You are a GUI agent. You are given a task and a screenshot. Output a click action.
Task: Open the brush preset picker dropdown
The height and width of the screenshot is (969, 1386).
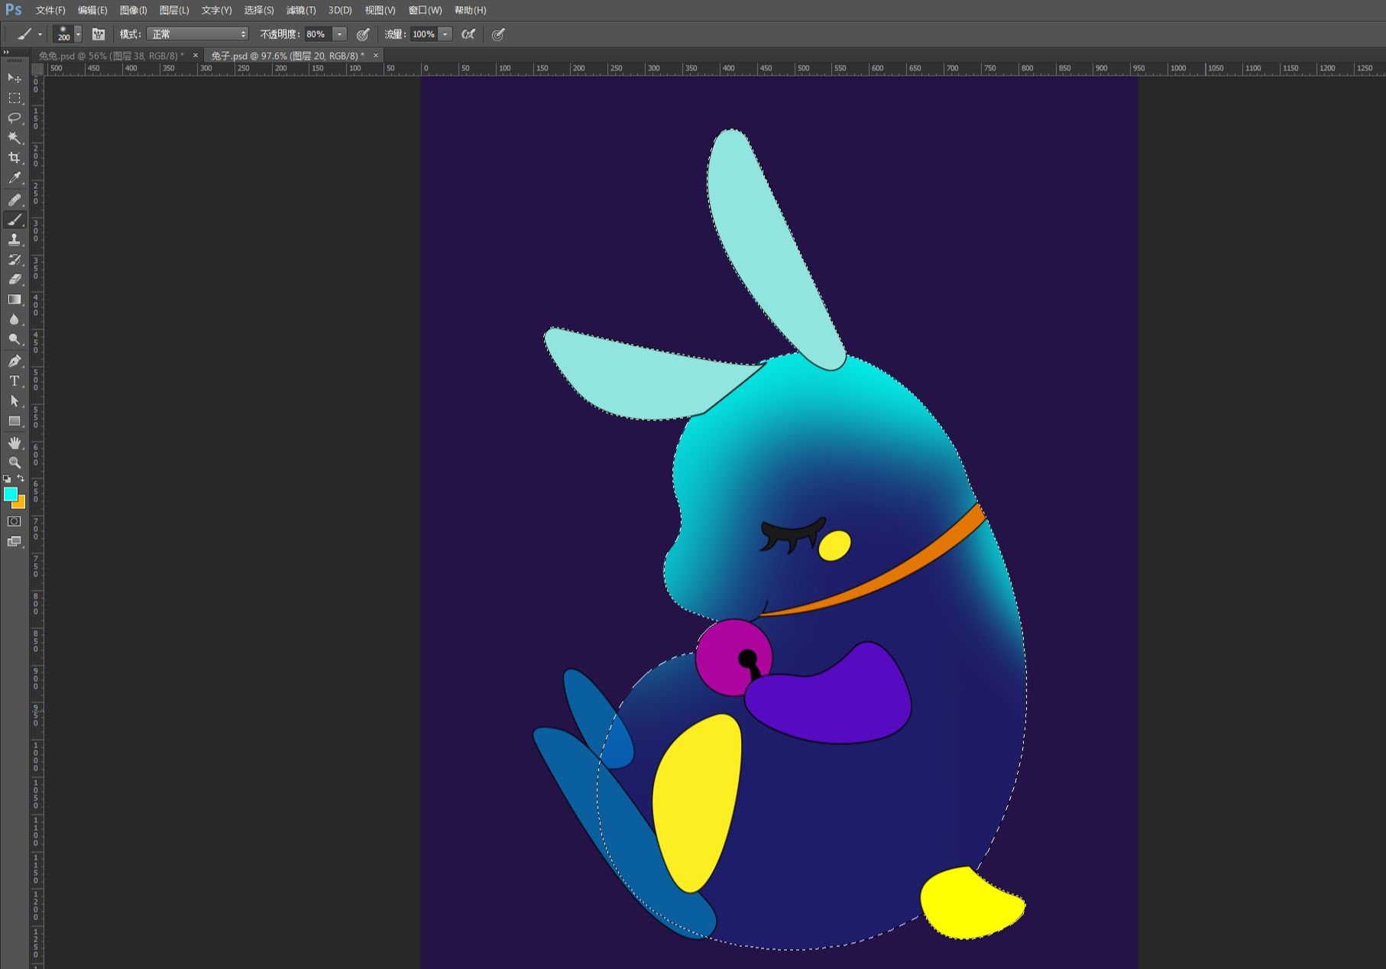(x=78, y=34)
